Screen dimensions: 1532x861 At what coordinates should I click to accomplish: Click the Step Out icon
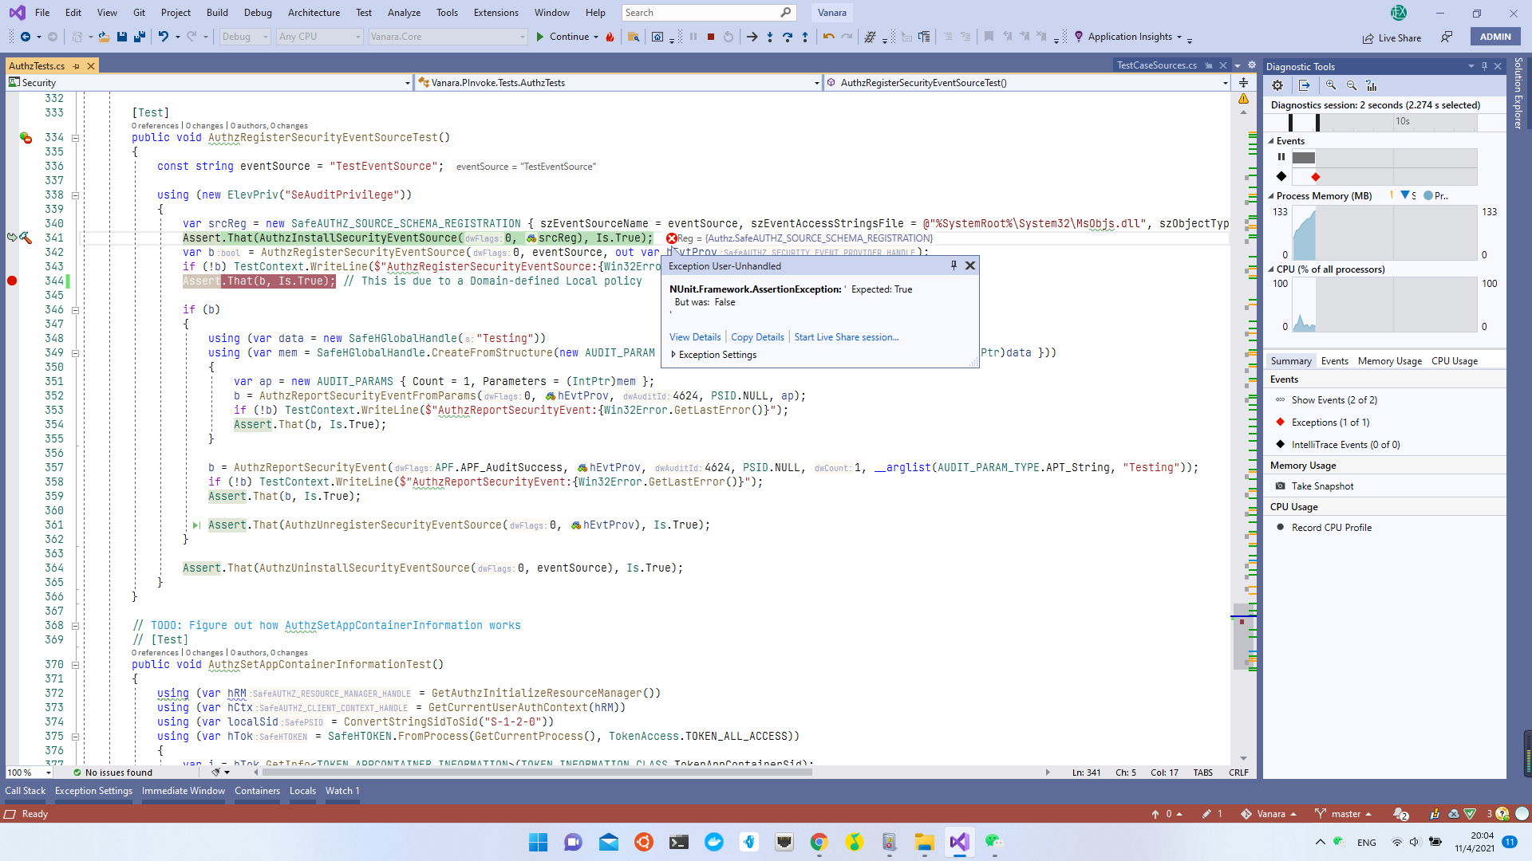(x=805, y=37)
